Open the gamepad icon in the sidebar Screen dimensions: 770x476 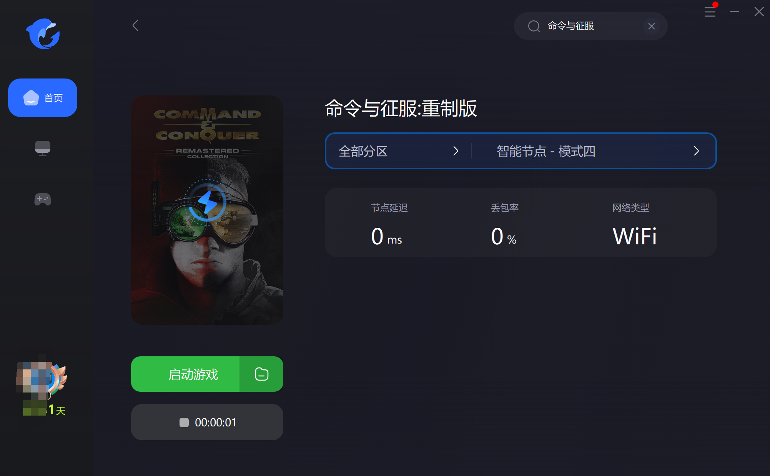43,199
